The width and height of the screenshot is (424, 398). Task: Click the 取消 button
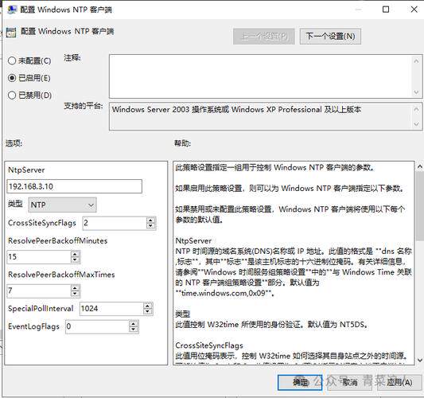[x=350, y=382]
